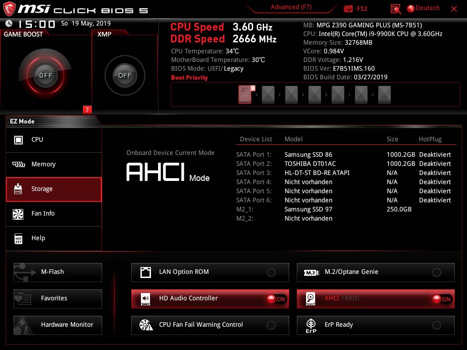Click the heart list icon on Favorites

coord(23,299)
